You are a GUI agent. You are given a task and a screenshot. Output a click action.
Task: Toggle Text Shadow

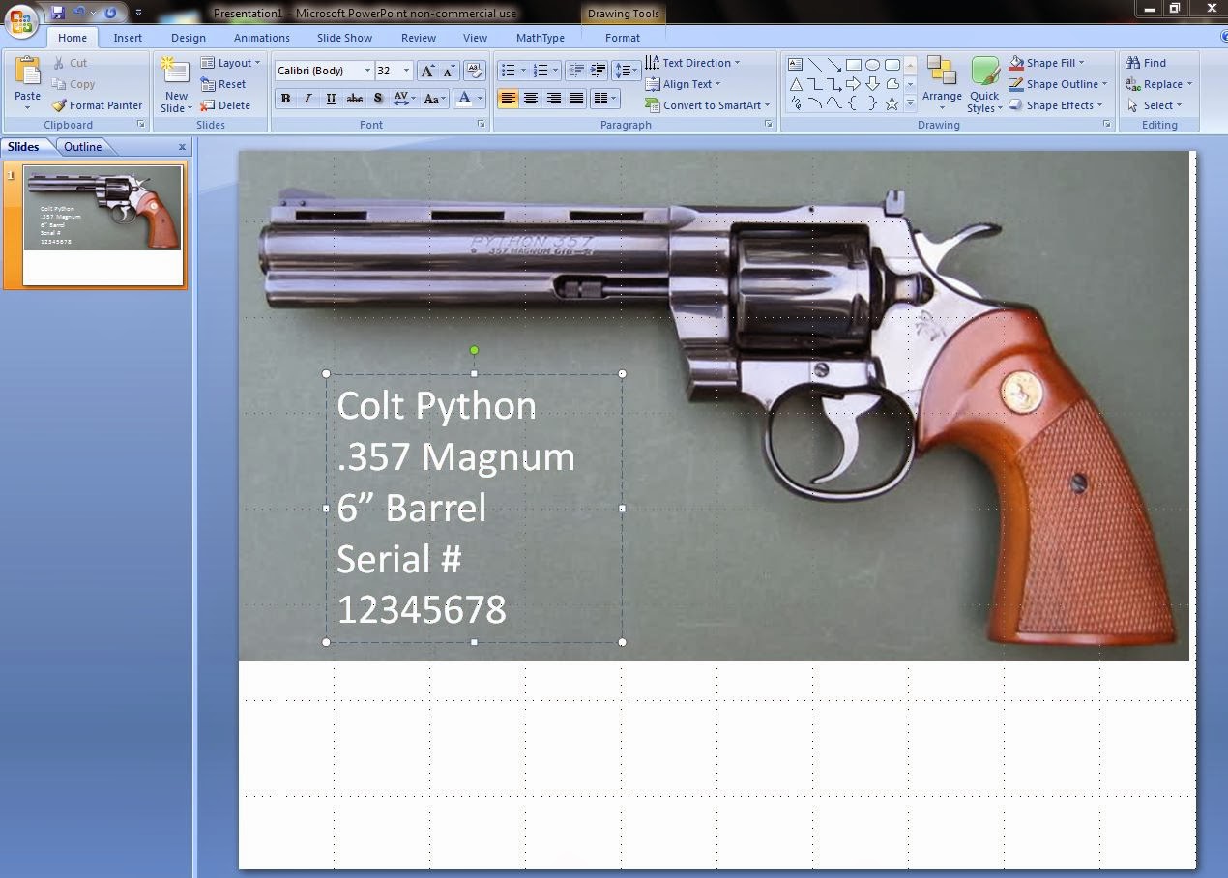378,99
